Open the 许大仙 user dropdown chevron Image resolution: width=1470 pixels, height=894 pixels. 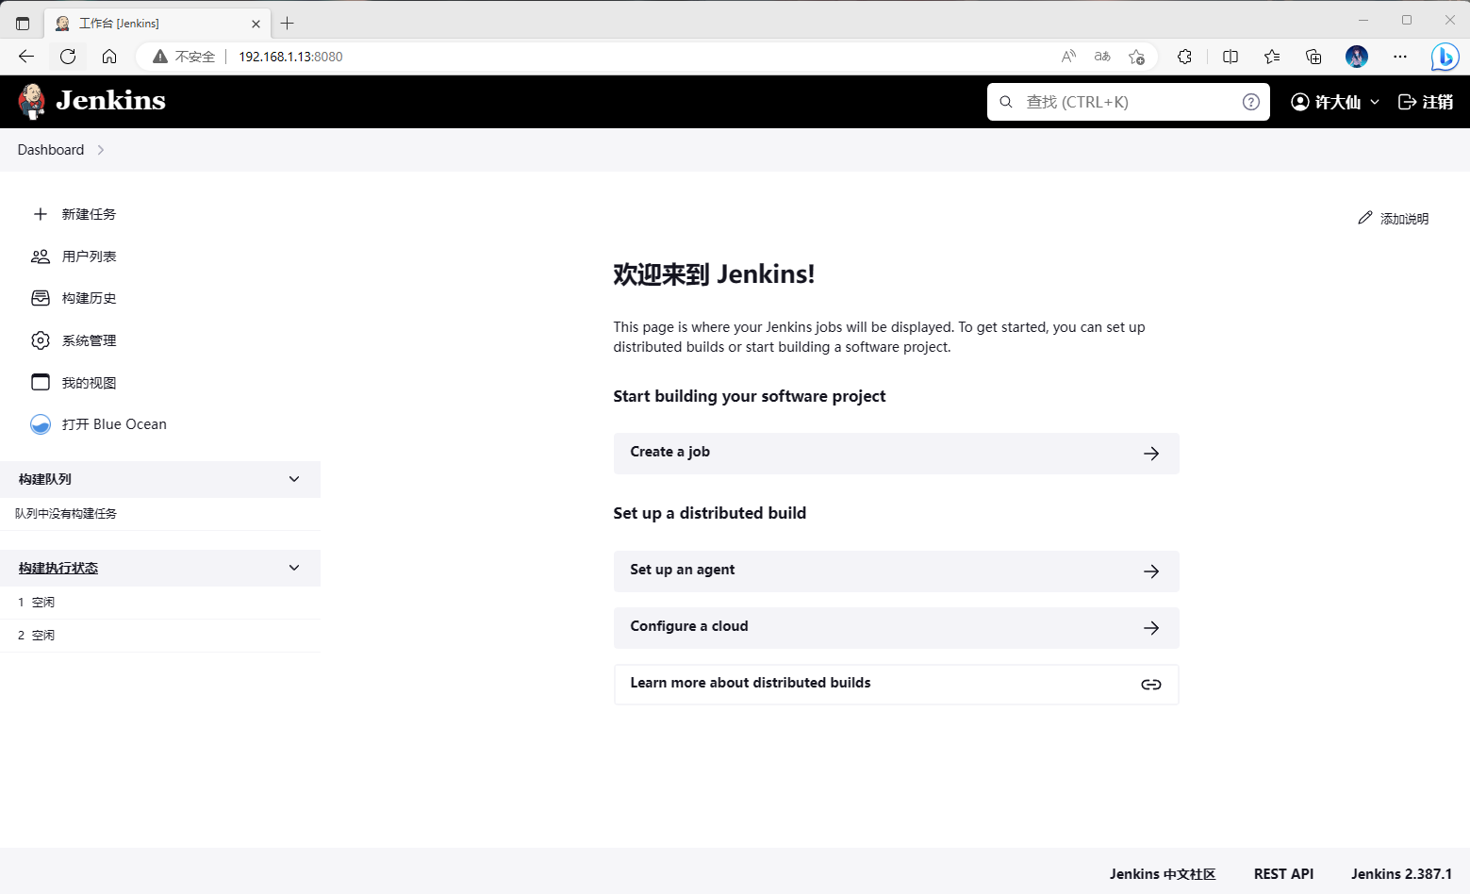1375,102
